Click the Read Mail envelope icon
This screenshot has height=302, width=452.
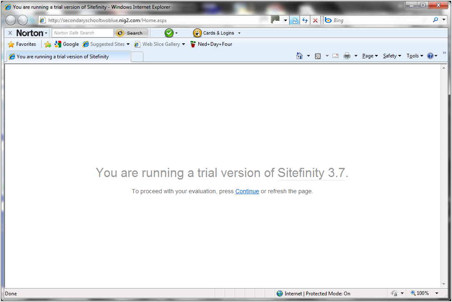335,56
